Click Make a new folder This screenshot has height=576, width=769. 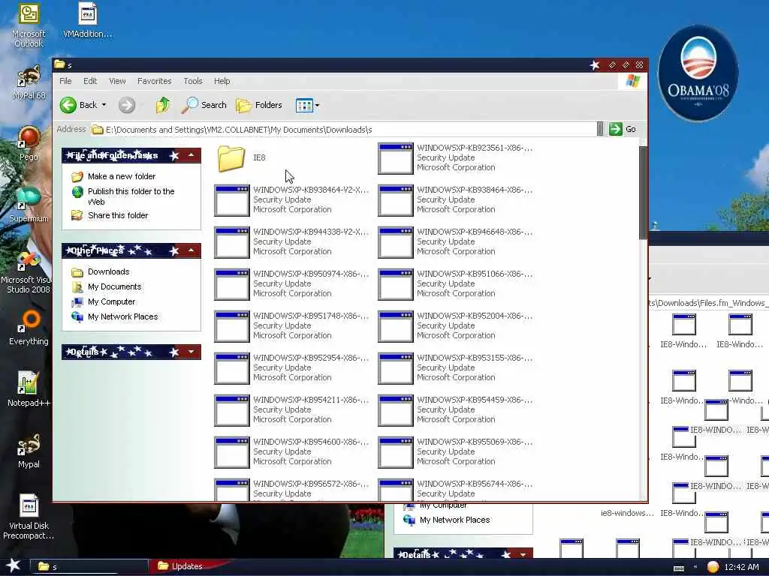[x=113, y=176]
